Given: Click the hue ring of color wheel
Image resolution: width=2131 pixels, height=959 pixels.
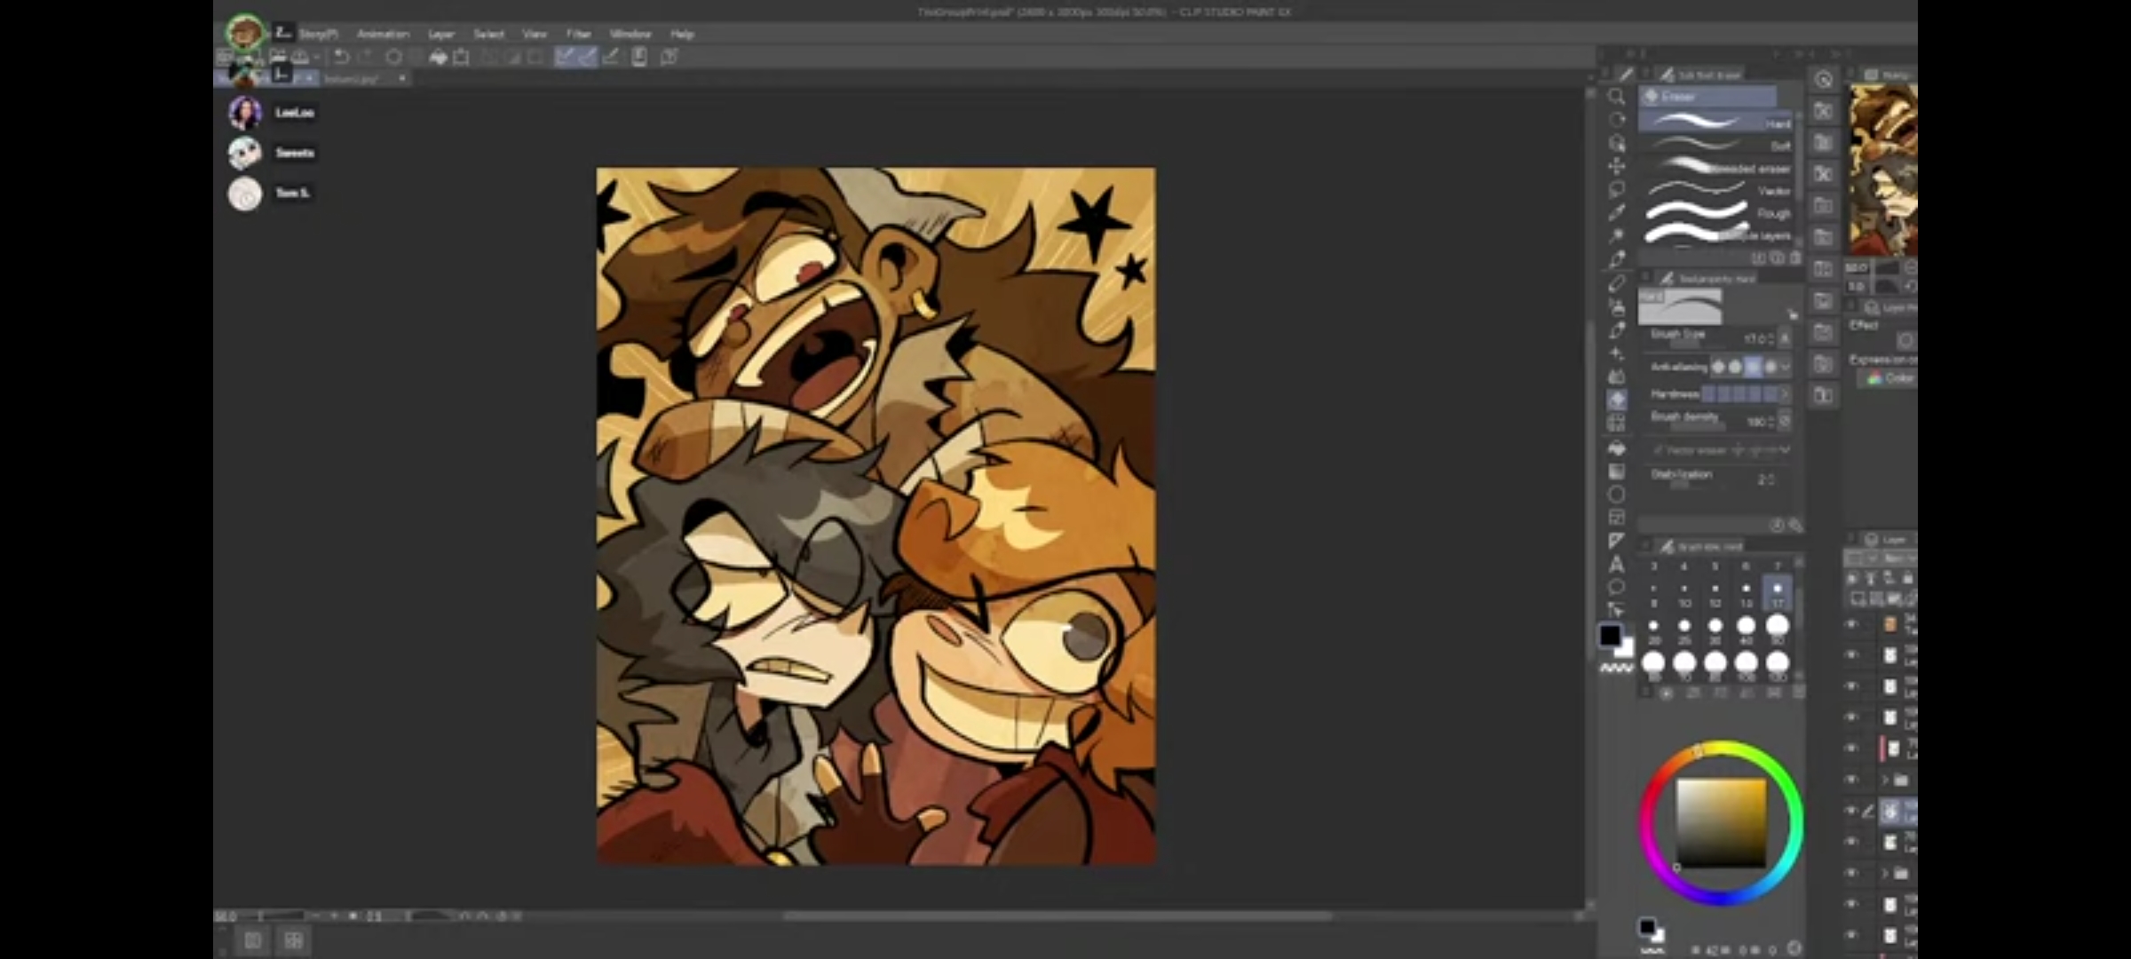Looking at the screenshot, I should 1721,750.
